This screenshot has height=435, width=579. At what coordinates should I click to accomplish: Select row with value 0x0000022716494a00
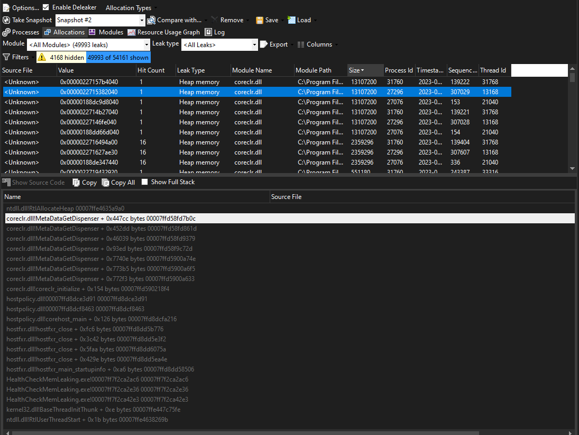click(257, 142)
